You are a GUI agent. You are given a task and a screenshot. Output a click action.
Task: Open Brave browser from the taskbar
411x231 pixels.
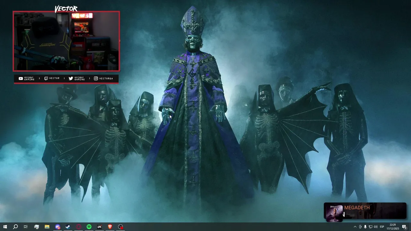coord(110,227)
